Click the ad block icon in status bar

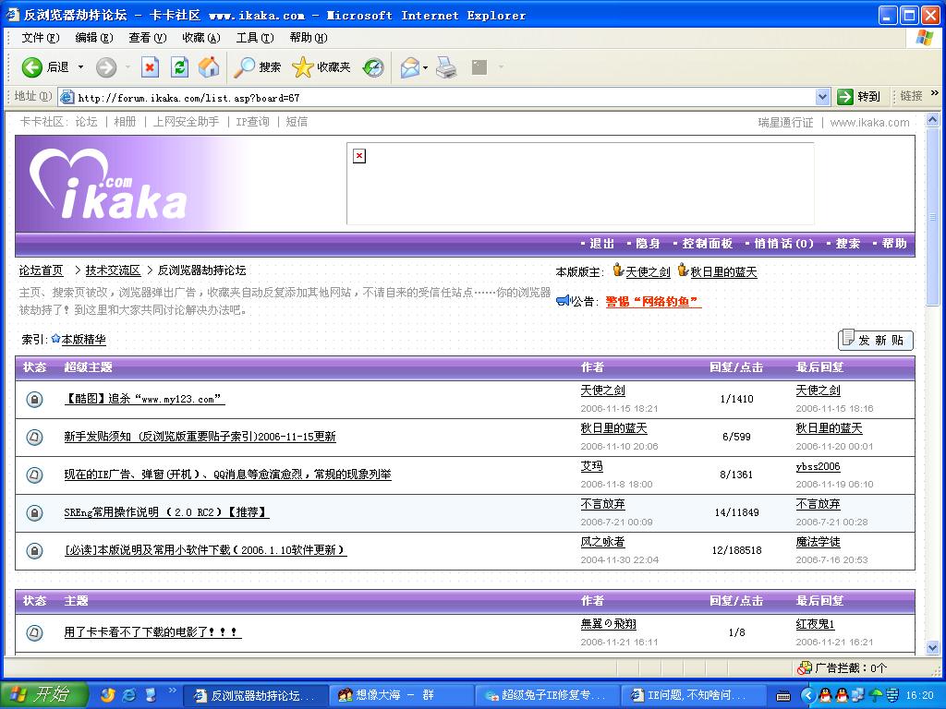[805, 668]
